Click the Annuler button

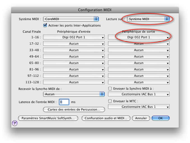(141, 118)
